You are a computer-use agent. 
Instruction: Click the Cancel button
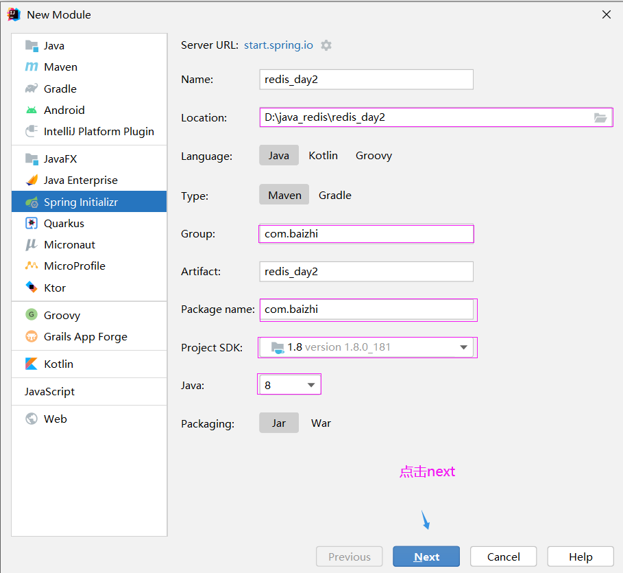tap(504, 557)
